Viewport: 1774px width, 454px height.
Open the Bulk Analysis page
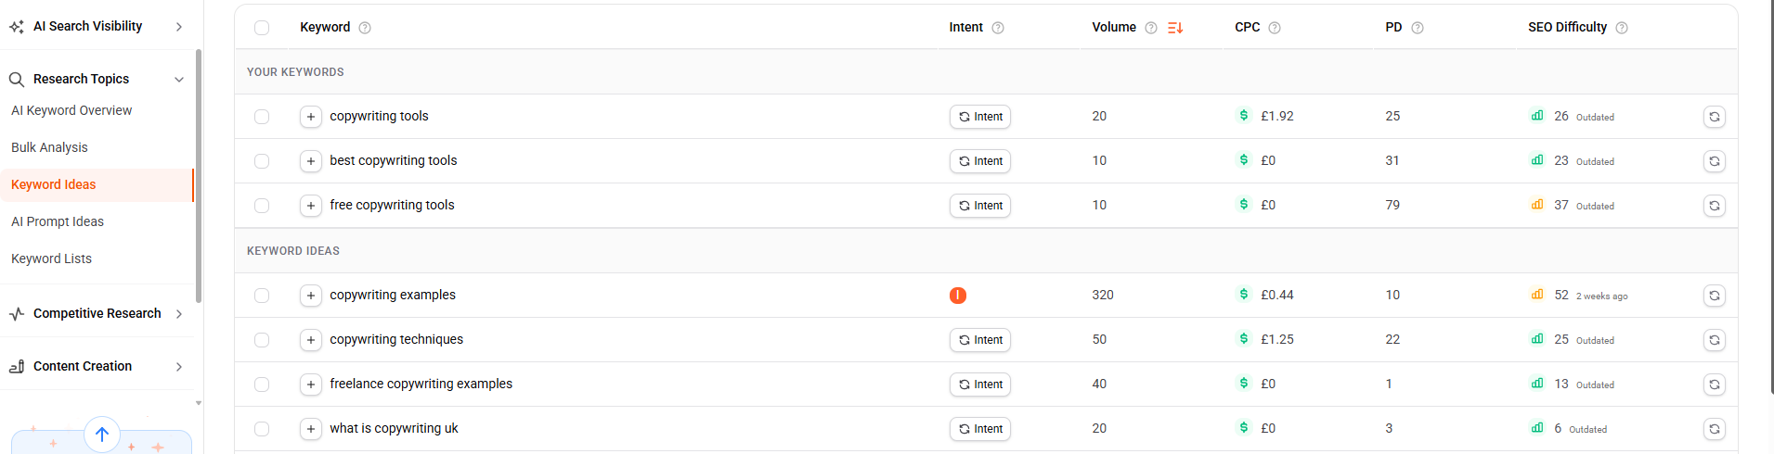[x=49, y=147]
